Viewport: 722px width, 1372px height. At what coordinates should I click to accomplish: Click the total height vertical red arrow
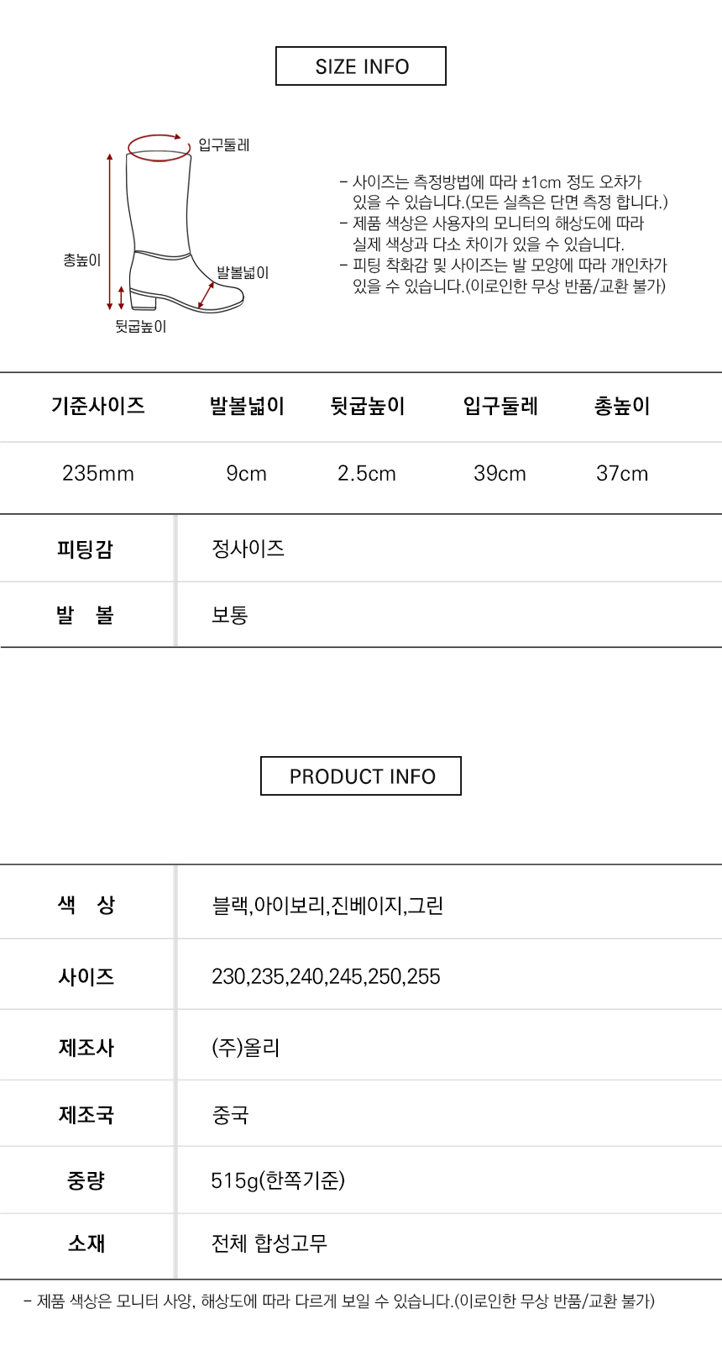109,231
